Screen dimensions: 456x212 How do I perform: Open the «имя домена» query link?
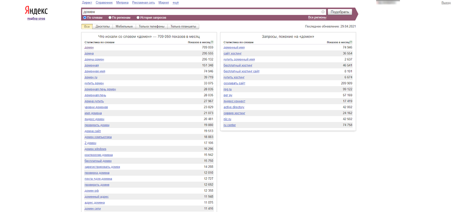(93, 113)
